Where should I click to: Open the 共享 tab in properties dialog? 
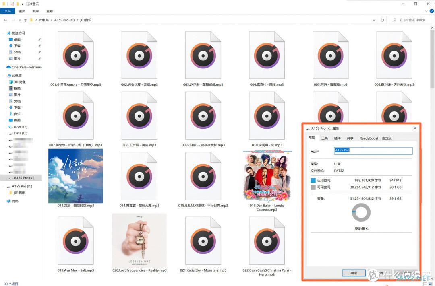pyautogui.click(x=350, y=138)
